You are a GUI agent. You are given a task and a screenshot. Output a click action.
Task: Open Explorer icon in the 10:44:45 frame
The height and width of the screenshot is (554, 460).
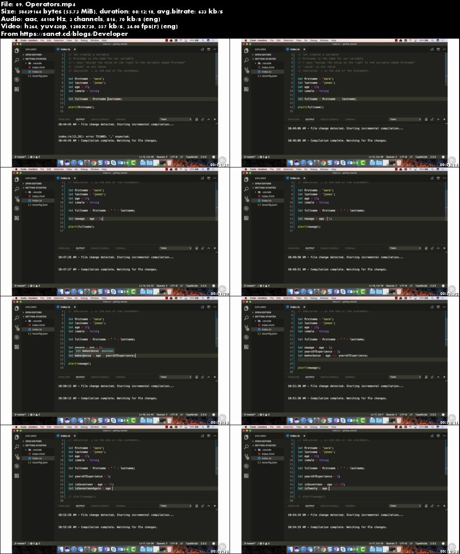[x=17, y=50]
